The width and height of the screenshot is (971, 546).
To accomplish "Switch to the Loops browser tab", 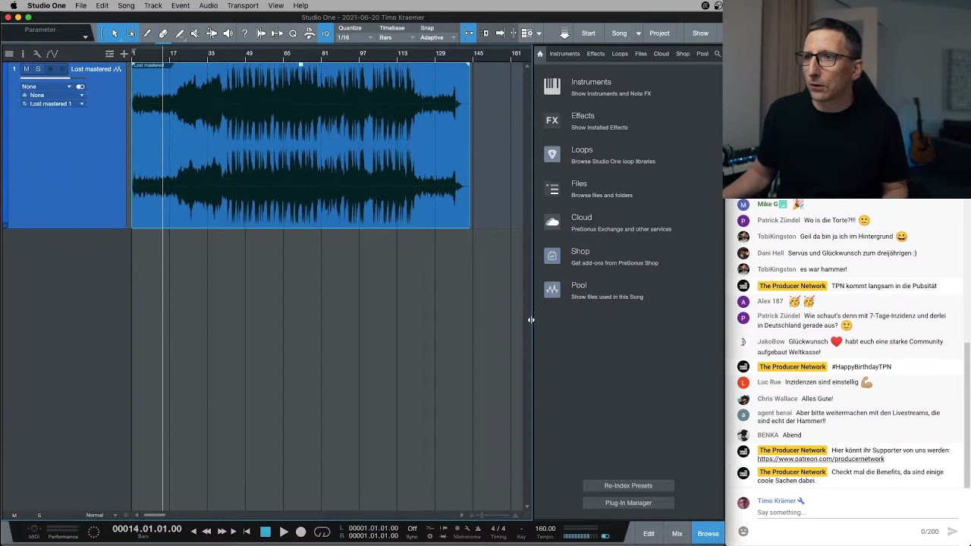I will 620,54.
